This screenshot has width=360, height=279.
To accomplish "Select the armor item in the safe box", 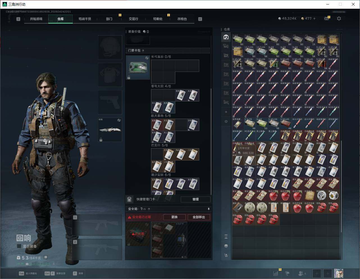I will tap(181, 240).
